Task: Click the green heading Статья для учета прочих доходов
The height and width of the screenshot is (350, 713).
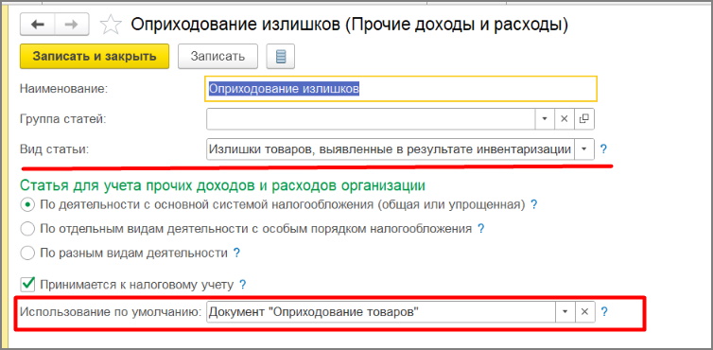Action: [x=223, y=186]
